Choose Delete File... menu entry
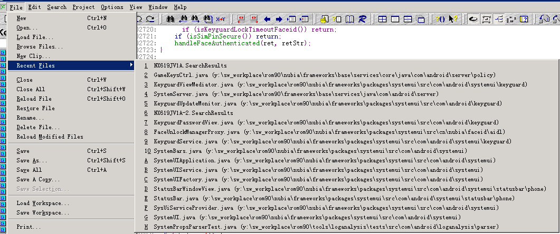Image resolution: width=560 pixels, height=234 pixels. pos(71,127)
